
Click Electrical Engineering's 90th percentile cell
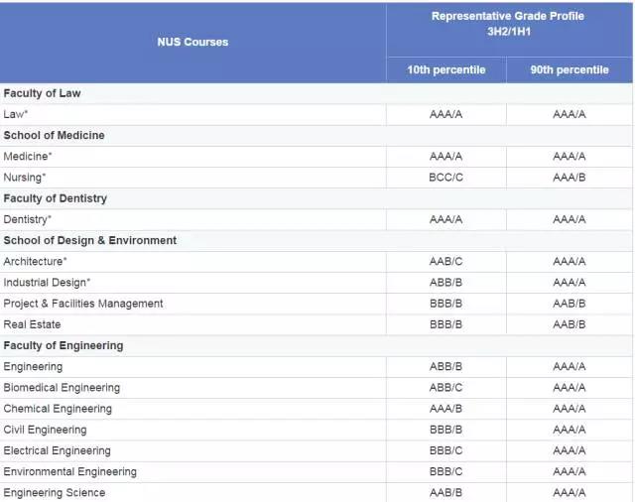[570, 451]
